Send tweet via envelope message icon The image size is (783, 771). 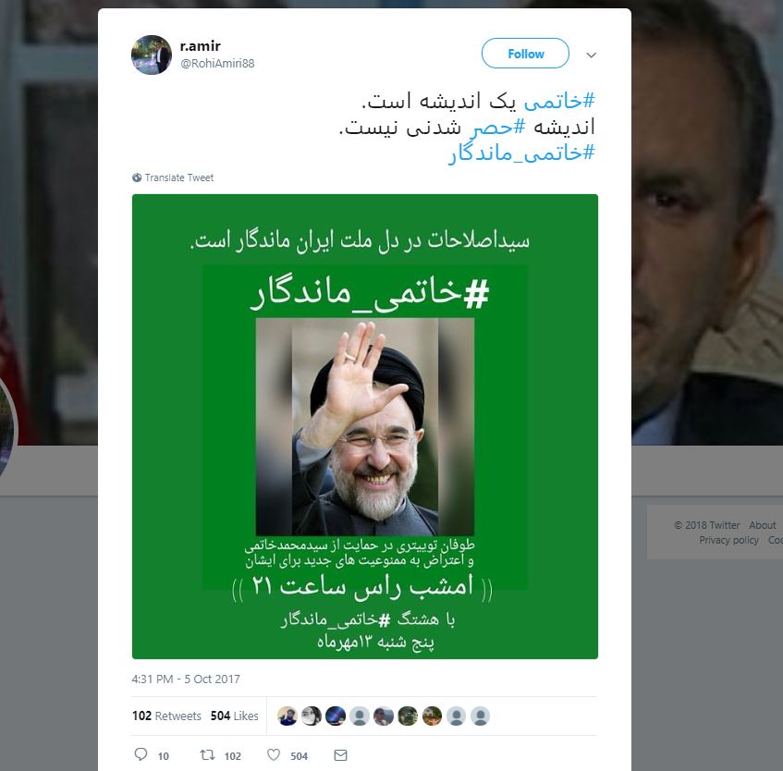tap(340, 755)
